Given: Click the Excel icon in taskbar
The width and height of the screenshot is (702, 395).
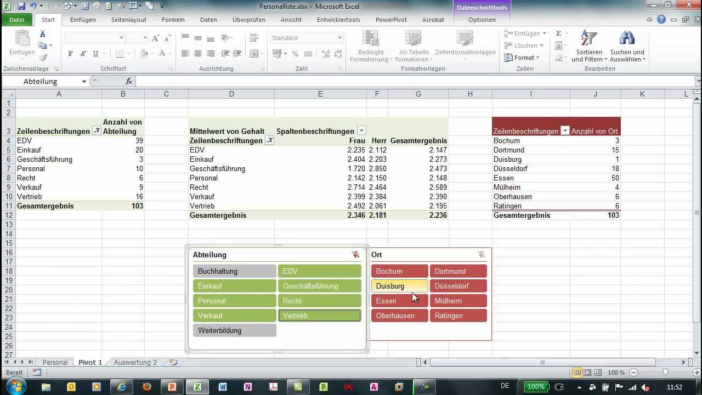Looking at the screenshot, I should [x=197, y=387].
